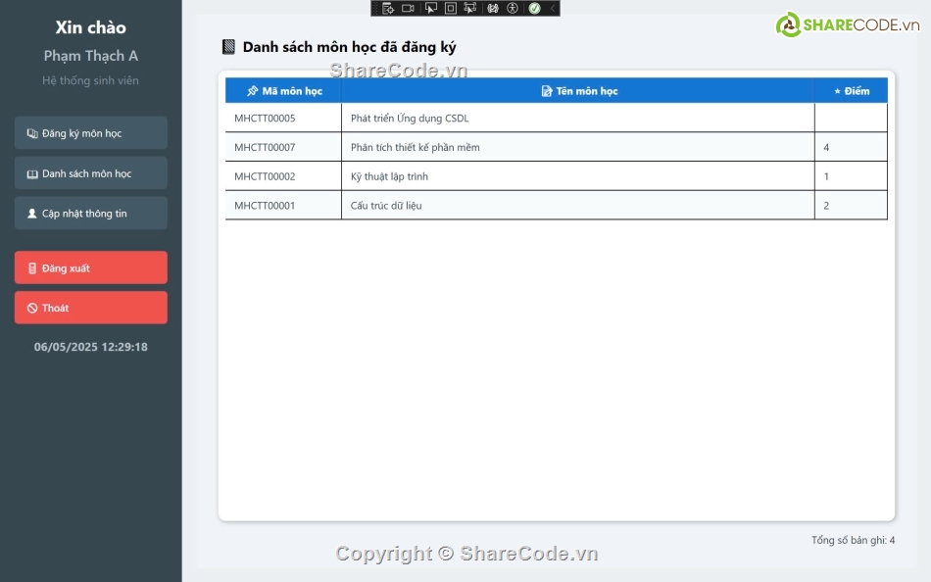Open Danh sách môn học page
This screenshot has width=931, height=582.
pyautogui.click(x=91, y=173)
